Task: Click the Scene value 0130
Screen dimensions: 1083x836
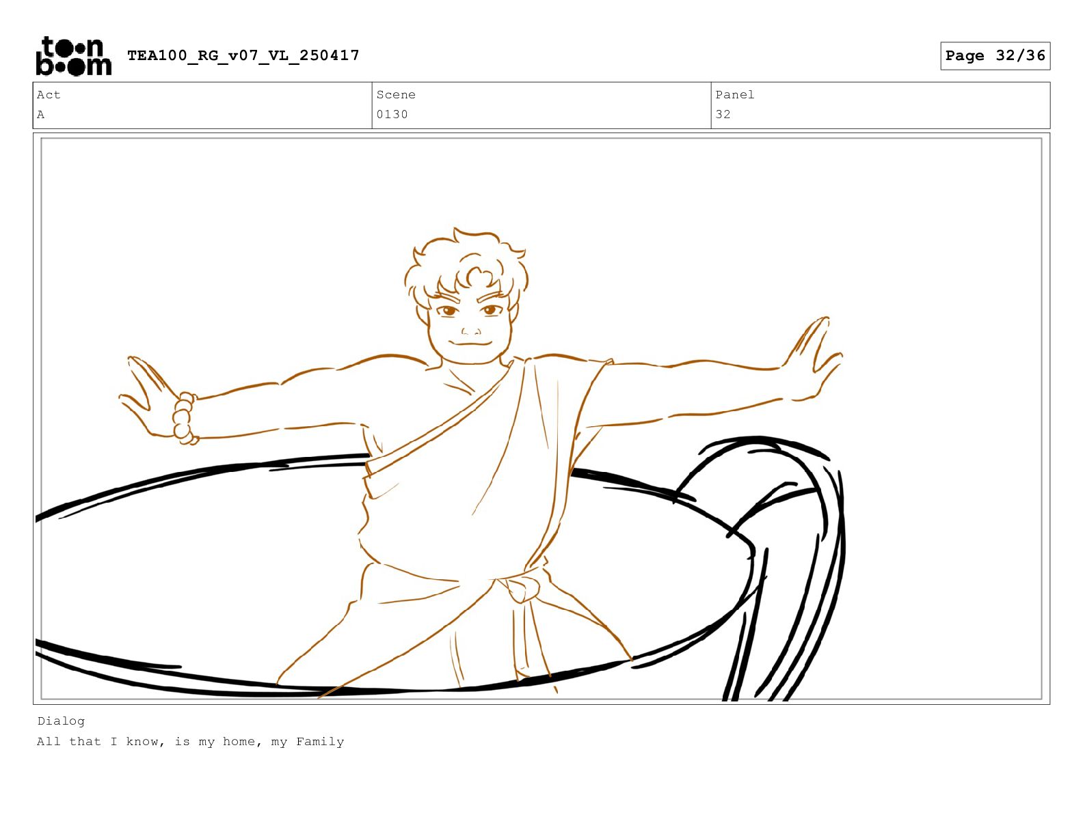Action: tap(392, 115)
